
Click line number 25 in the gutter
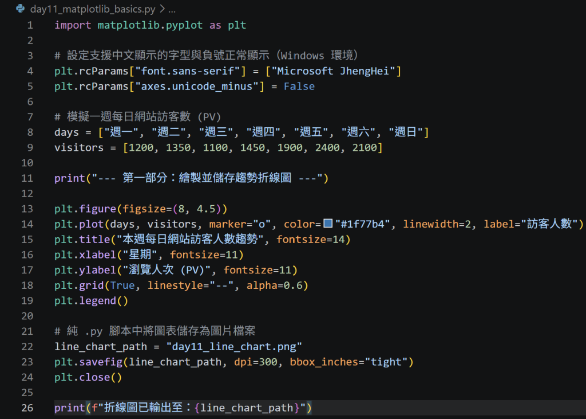point(27,393)
